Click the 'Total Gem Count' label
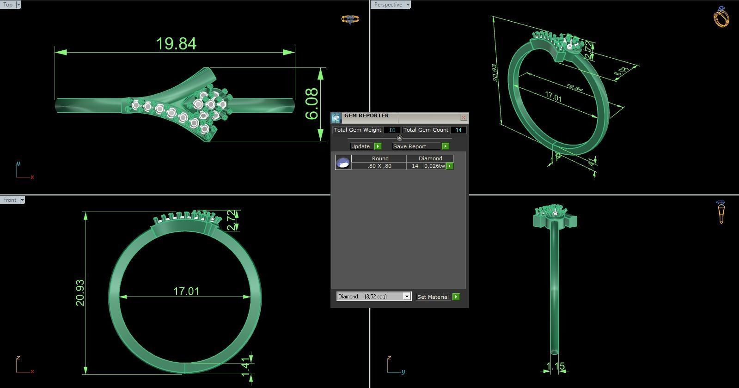 (426, 130)
